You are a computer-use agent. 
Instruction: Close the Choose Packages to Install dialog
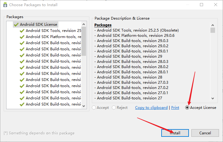215,5
